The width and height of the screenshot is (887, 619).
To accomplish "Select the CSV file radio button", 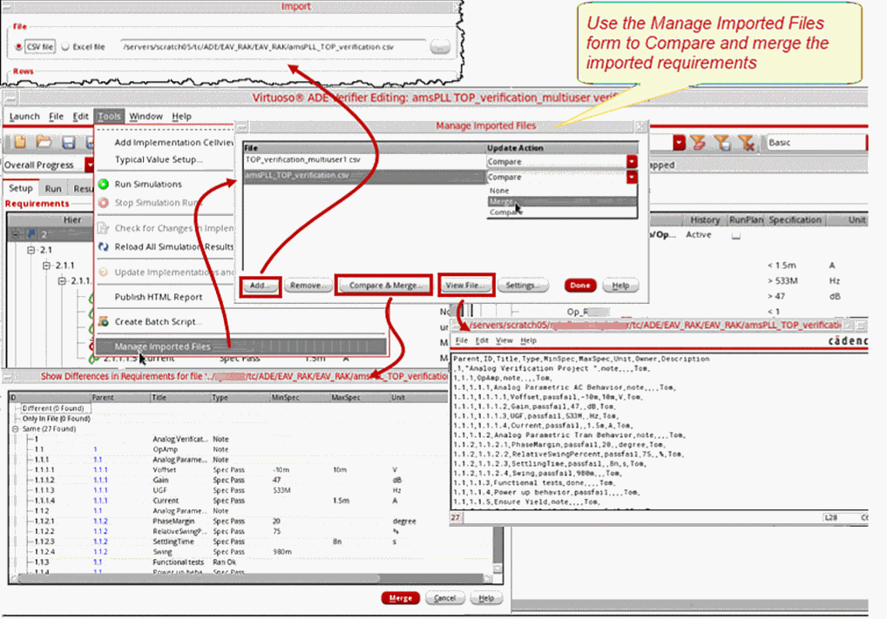I will click(x=19, y=47).
